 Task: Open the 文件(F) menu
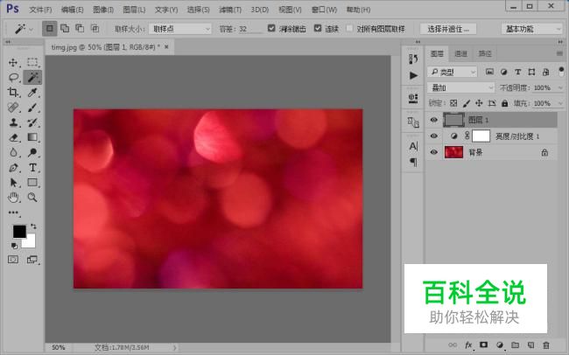[40, 10]
